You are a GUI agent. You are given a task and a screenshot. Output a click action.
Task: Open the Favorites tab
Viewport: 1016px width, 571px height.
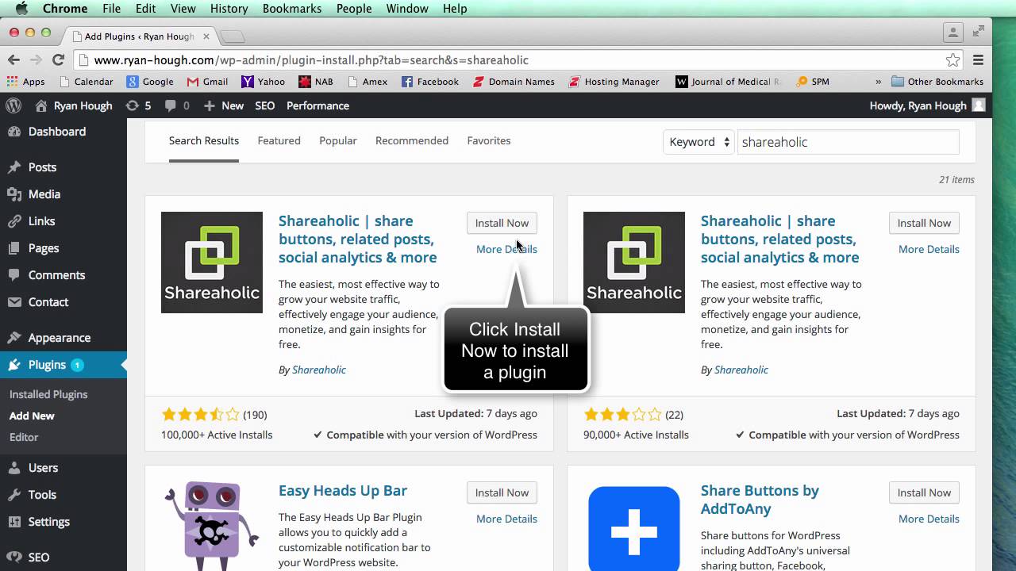[x=489, y=140]
